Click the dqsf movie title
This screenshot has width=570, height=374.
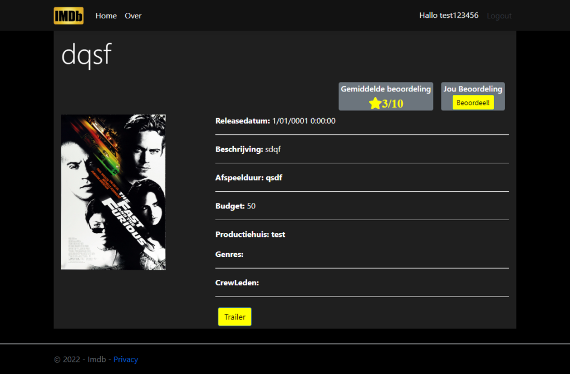(86, 55)
